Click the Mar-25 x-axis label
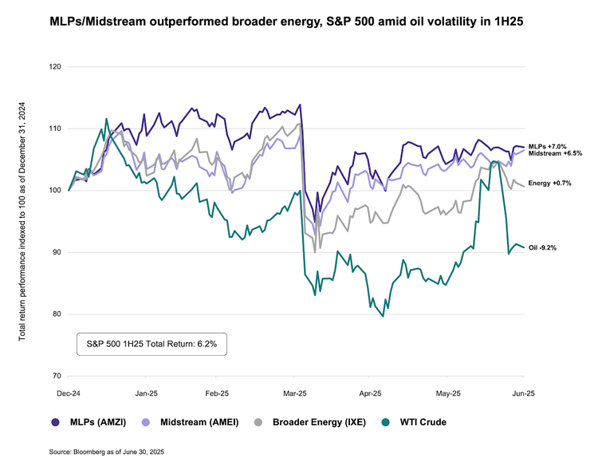Viewport: 598px width, 470px height. (x=296, y=394)
